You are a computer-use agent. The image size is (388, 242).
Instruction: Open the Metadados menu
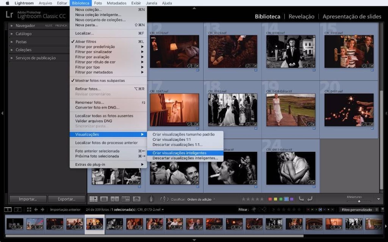[x=116, y=3]
